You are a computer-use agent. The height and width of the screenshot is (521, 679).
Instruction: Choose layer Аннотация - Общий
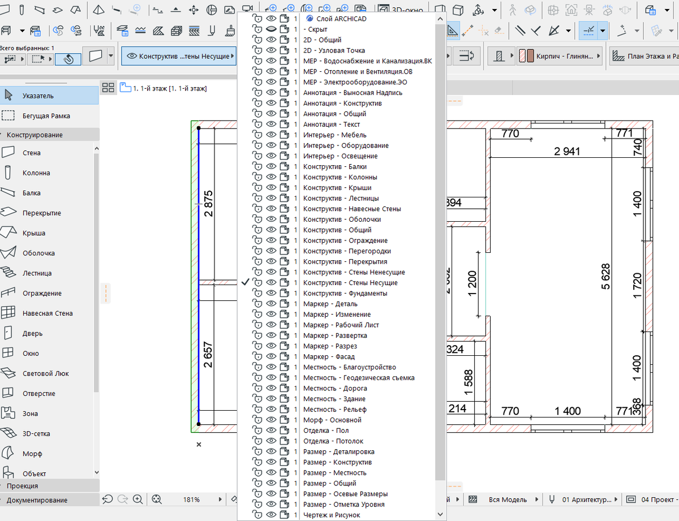tap(334, 114)
